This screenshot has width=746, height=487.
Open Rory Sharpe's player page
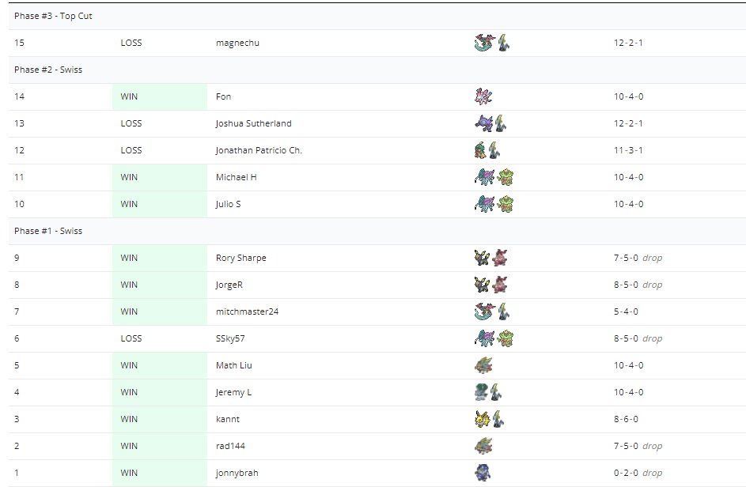[240, 258]
